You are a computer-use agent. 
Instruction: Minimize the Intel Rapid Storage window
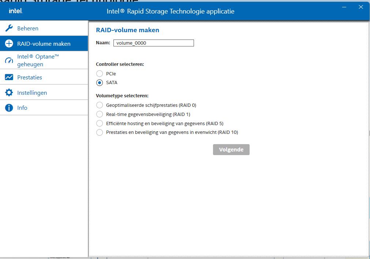click(x=344, y=7)
